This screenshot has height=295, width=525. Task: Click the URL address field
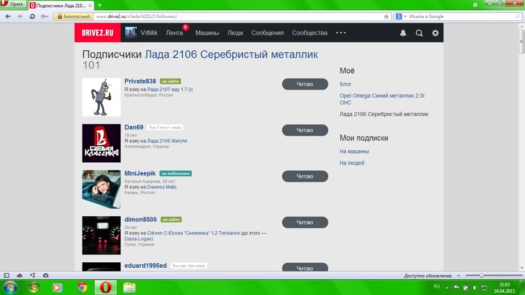(238, 16)
